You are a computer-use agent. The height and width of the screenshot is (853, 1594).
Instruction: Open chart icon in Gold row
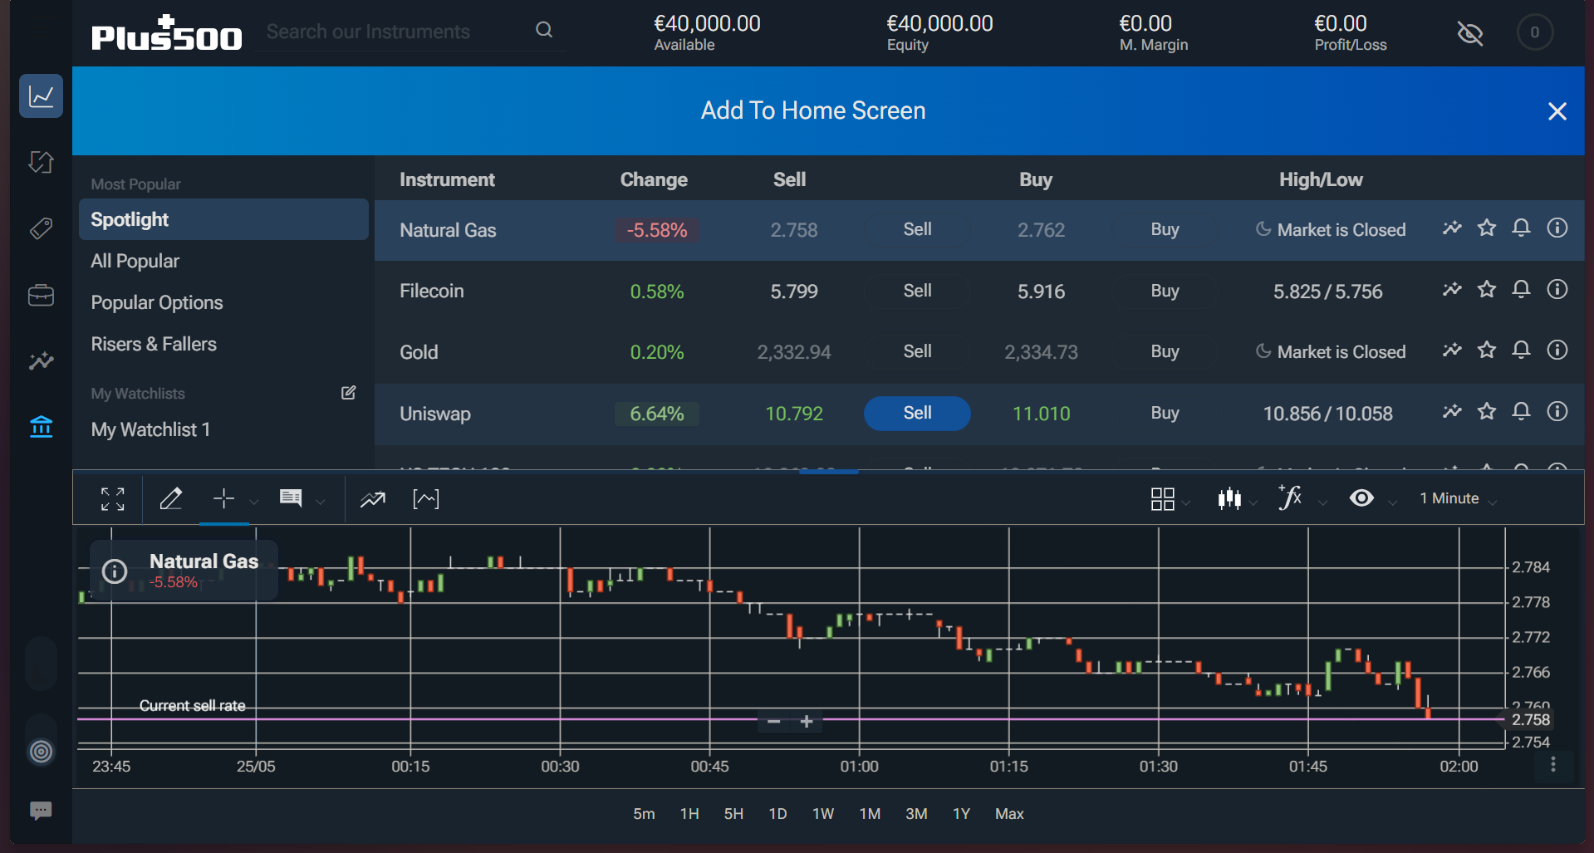click(x=1451, y=351)
